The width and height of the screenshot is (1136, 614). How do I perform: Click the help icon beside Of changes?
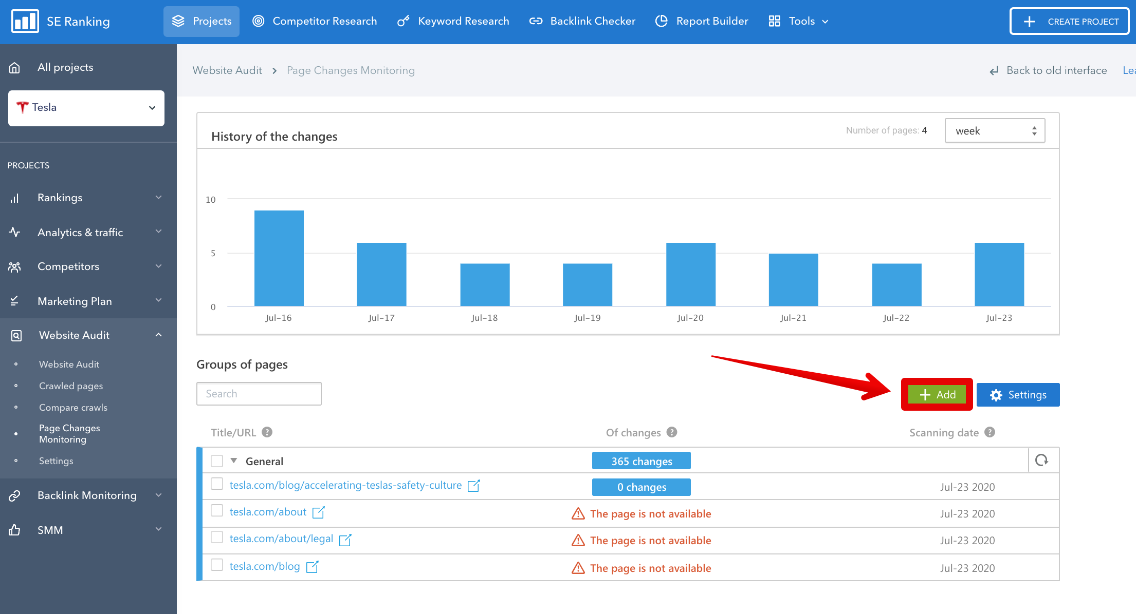(x=672, y=432)
